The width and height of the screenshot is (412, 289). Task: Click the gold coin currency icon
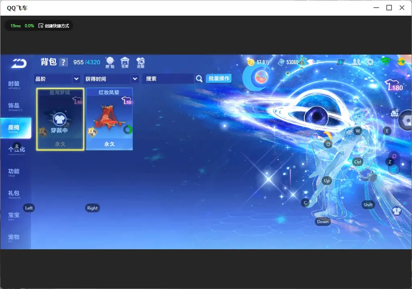tap(251, 62)
